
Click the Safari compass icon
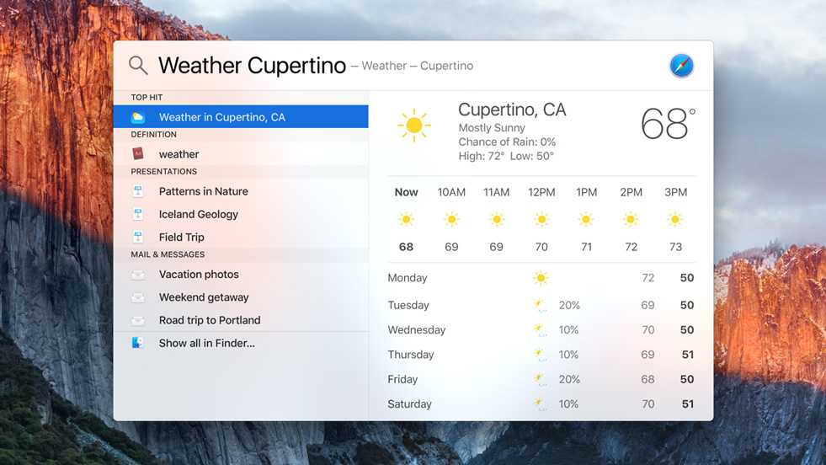tap(681, 66)
